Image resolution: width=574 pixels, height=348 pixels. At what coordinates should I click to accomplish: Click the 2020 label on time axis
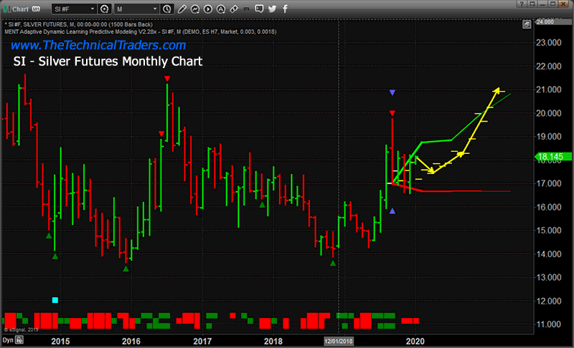(x=415, y=342)
